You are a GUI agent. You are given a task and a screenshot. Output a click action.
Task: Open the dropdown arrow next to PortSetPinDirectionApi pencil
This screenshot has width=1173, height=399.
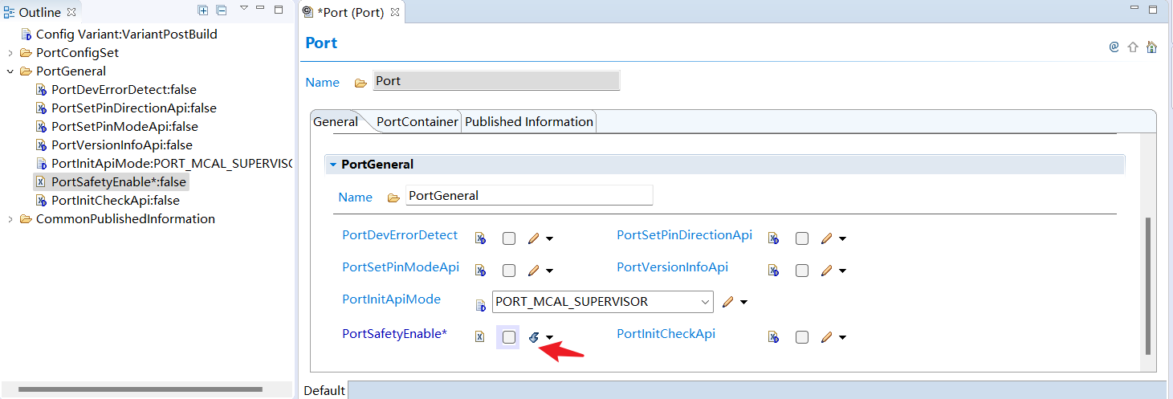click(843, 239)
